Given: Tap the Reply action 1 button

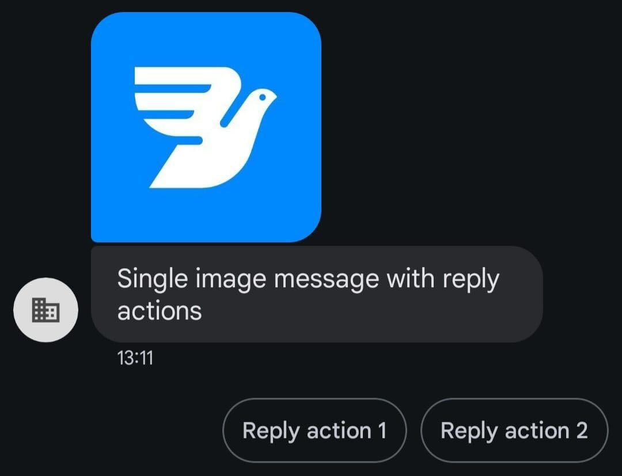Looking at the screenshot, I should [x=314, y=431].
